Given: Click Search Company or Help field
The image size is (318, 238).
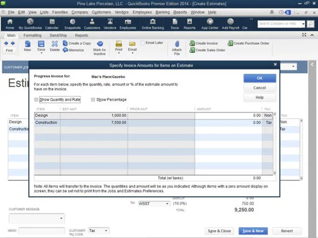Looking at the screenshot, I should 279,24.
